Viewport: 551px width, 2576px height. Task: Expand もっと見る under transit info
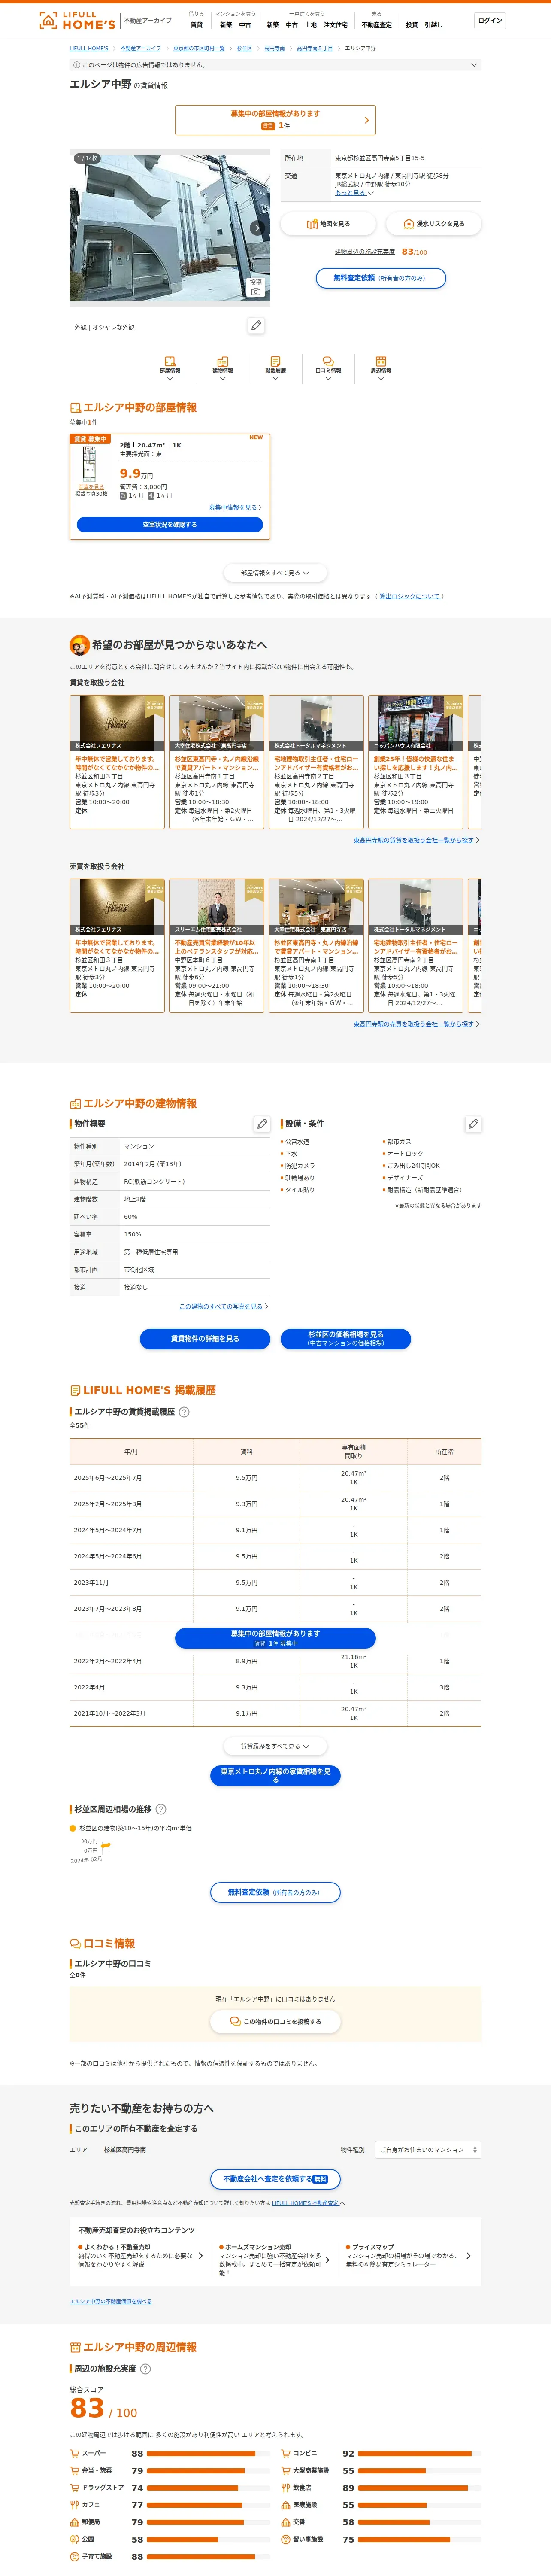pos(354,193)
